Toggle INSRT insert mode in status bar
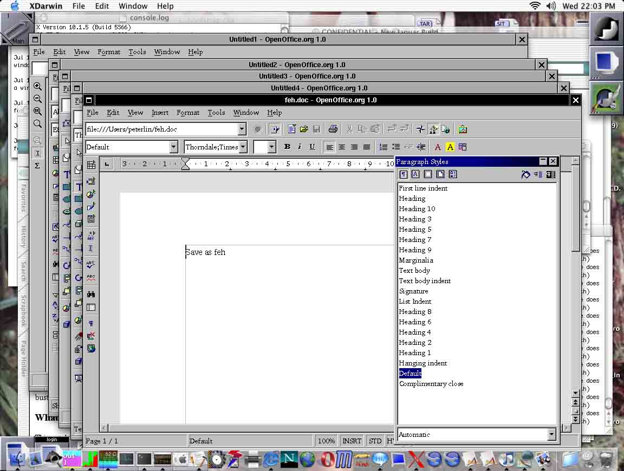The width and height of the screenshot is (624, 471). 352,441
